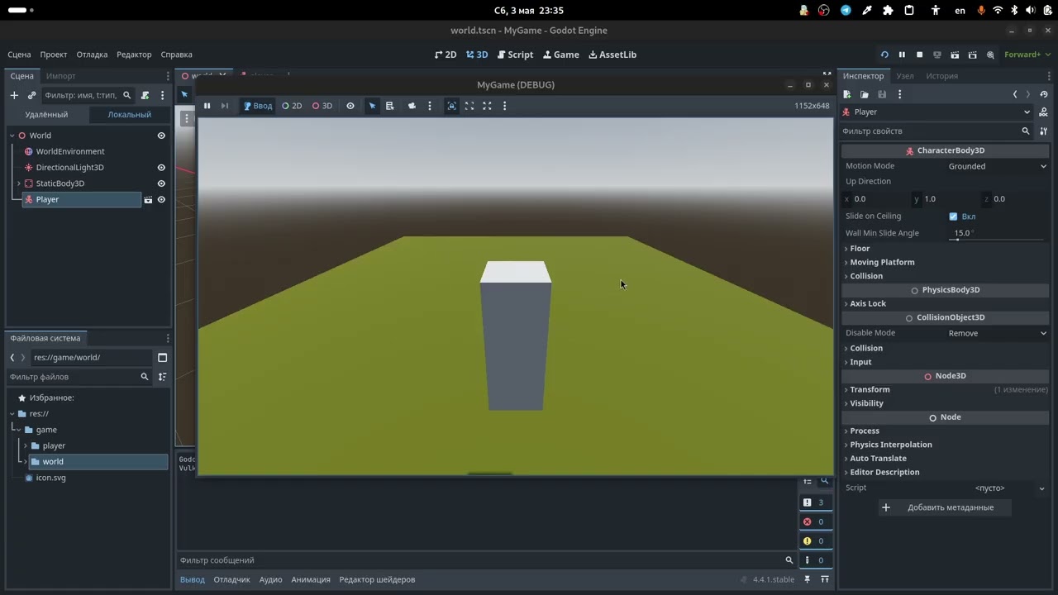
Task: Run specific scene folder clapperboard icon
Action: point(972,55)
